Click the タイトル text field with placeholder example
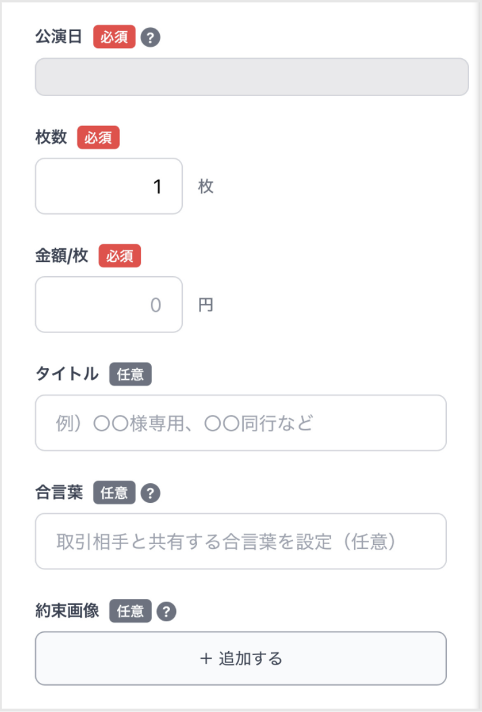The image size is (482, 712). (241, 423)
